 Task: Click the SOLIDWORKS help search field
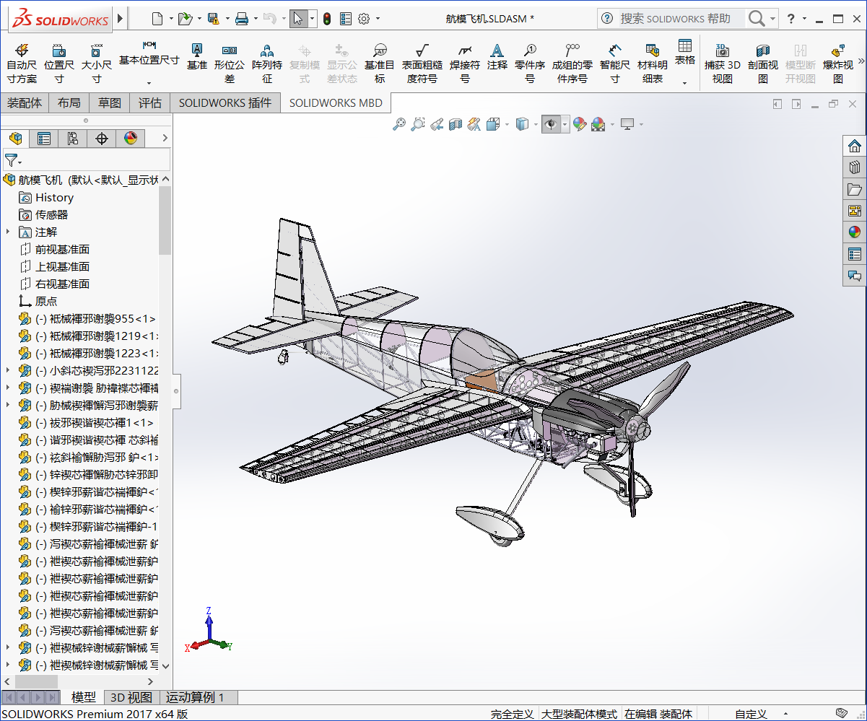point(681,19)
